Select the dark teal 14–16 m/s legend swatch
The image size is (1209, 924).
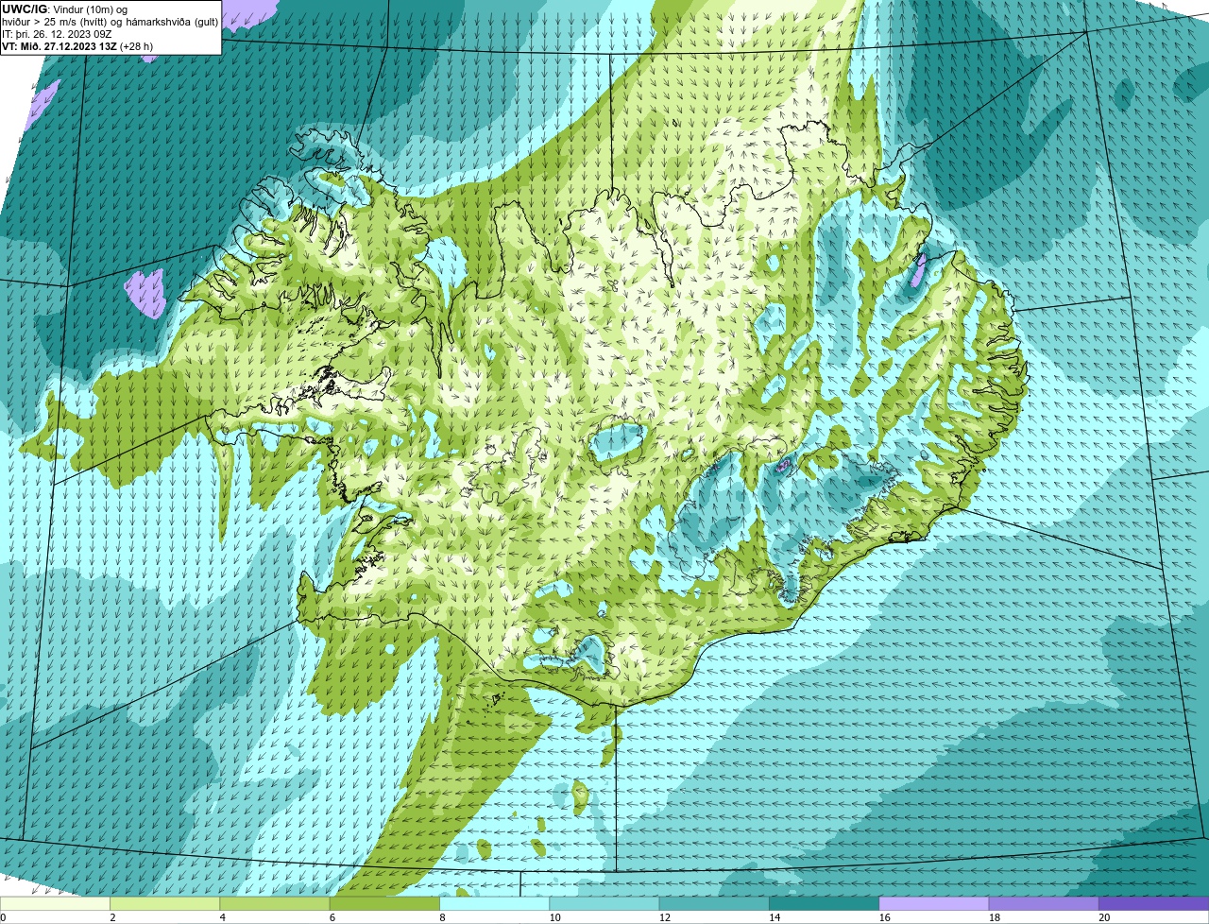825,903
